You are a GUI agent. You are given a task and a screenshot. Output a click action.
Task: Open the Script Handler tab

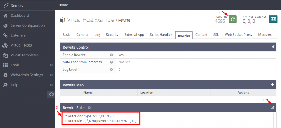161,35
